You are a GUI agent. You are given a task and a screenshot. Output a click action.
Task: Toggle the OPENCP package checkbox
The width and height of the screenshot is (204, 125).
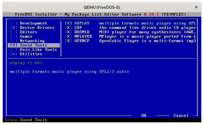click(x=68, y=41)
